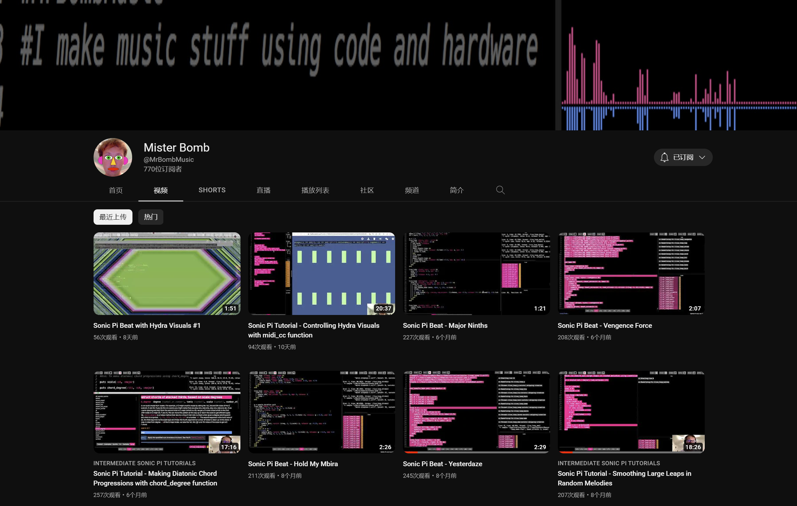Click '56次观看 • 8天前' metadata

pos(115,337)
